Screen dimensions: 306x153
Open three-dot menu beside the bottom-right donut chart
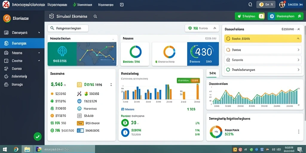pos(299,132)
